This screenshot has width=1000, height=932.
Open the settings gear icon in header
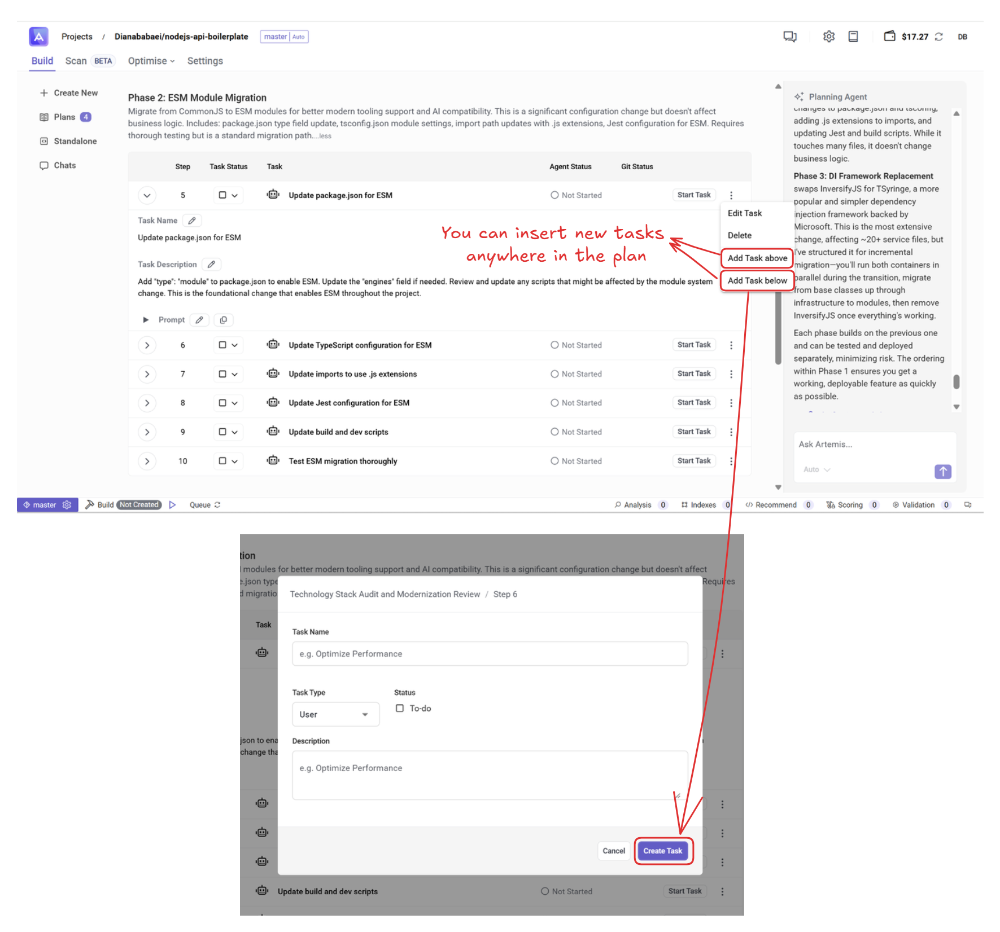pyautogui.click(x=828, y=37)
